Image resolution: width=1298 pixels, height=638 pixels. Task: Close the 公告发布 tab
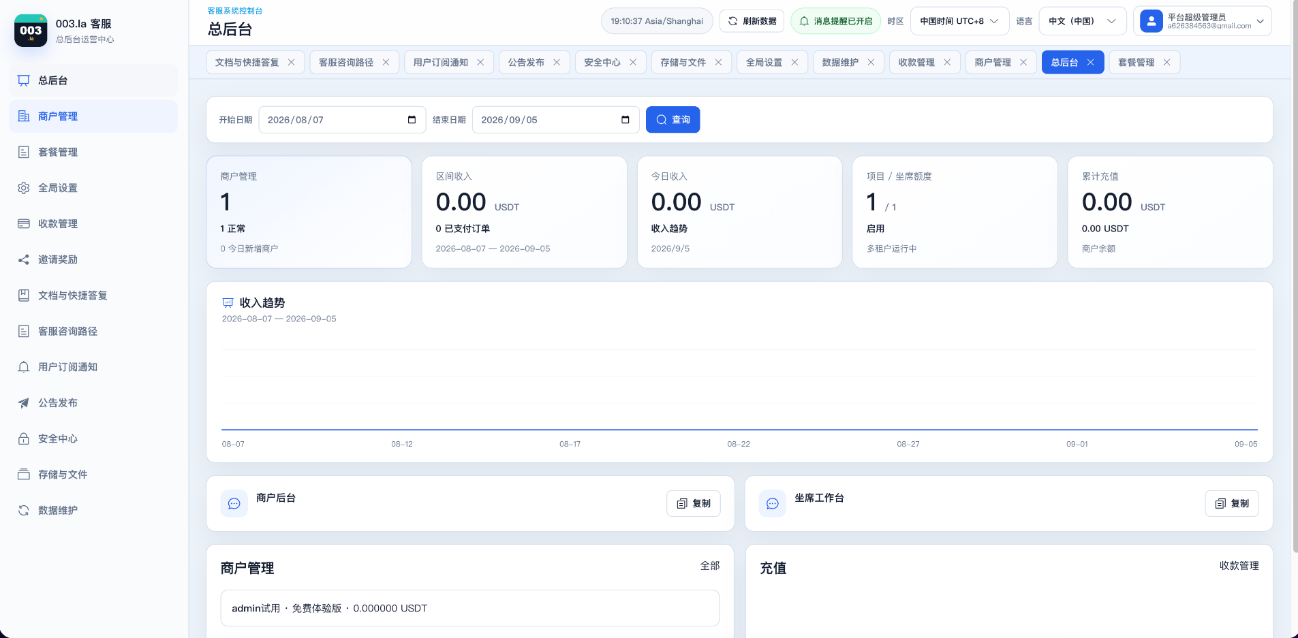pos(557,63)
